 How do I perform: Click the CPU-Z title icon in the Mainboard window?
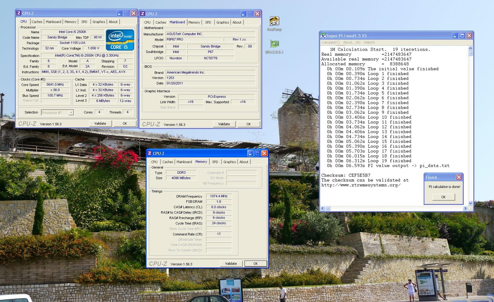(143, 14)
